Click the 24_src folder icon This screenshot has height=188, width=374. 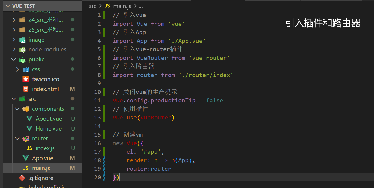point(22,20)
